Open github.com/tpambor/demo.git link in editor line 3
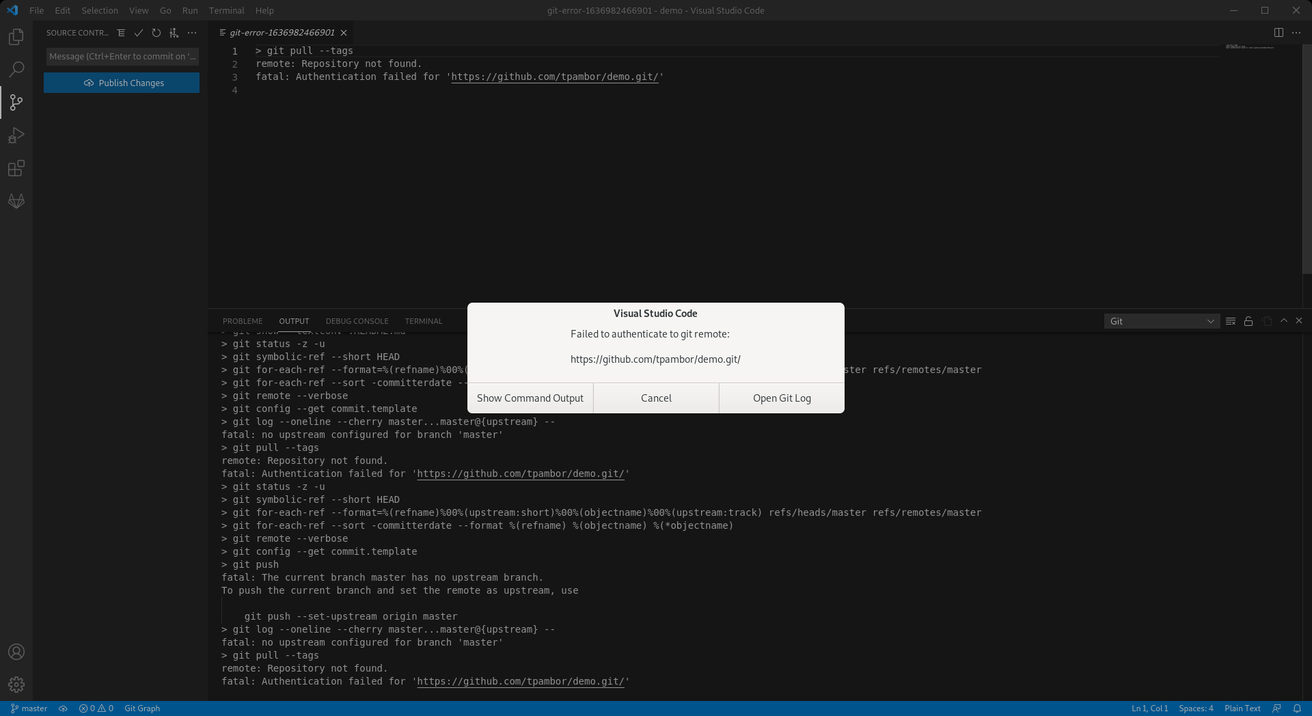This screenshot has height=716, width=1312. (554, 77)
